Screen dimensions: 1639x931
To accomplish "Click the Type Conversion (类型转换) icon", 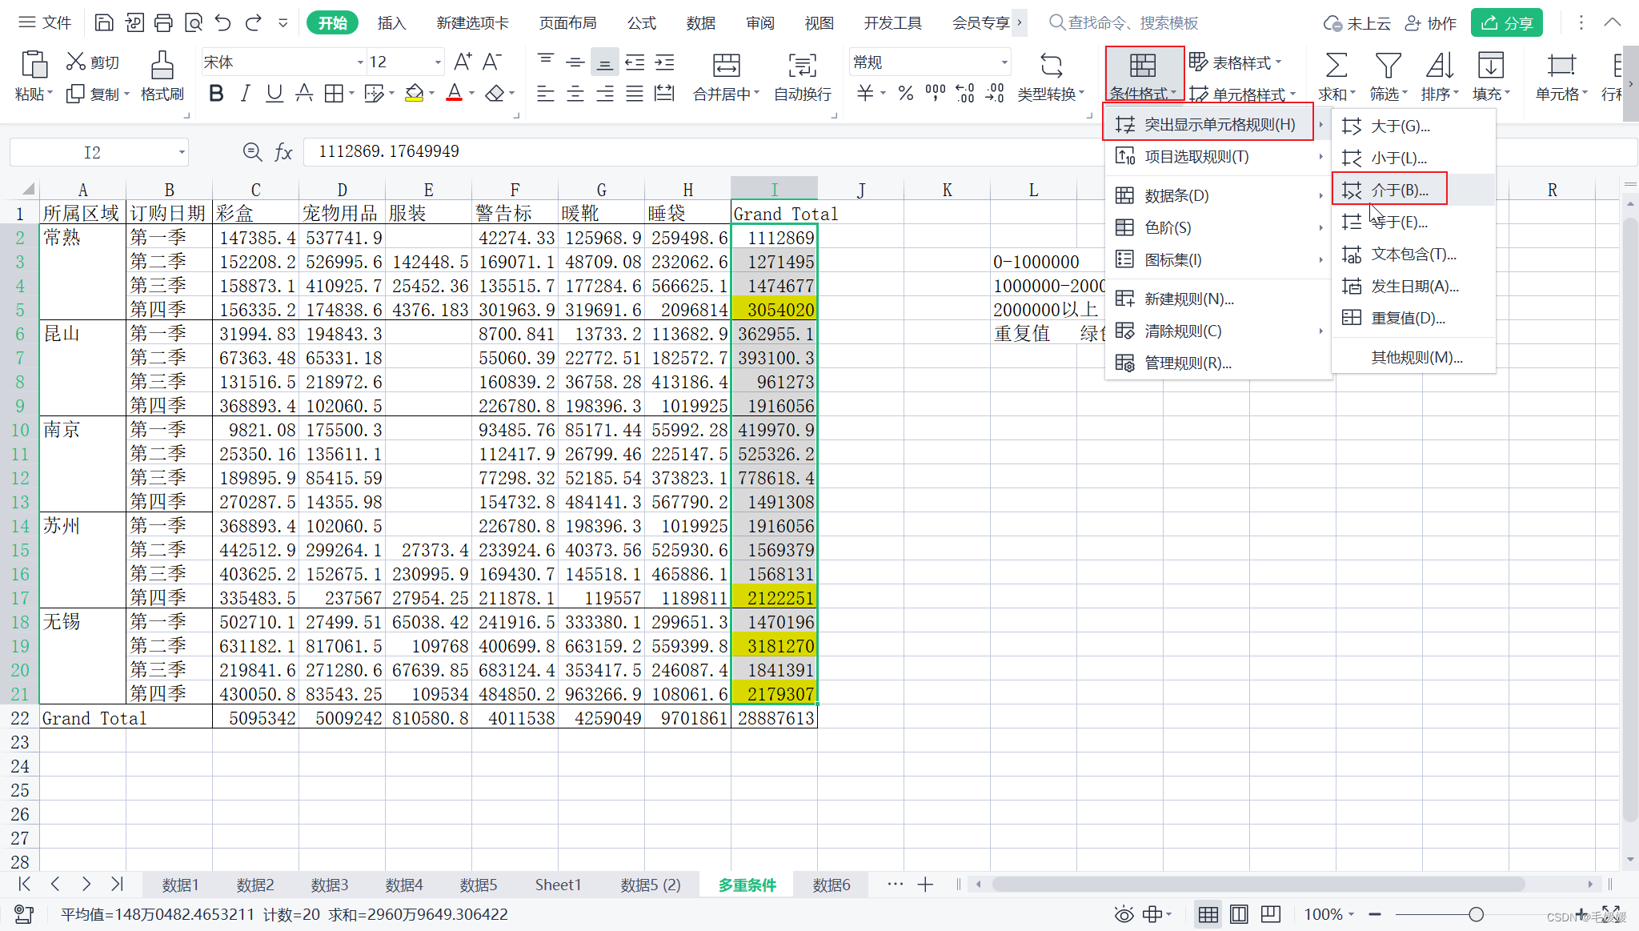I will [1051, 66].
